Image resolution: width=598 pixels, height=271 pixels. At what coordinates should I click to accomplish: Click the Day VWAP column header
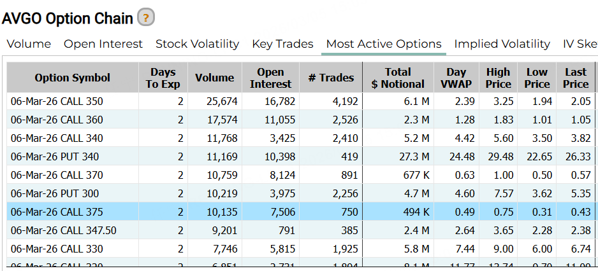(456, 78)
